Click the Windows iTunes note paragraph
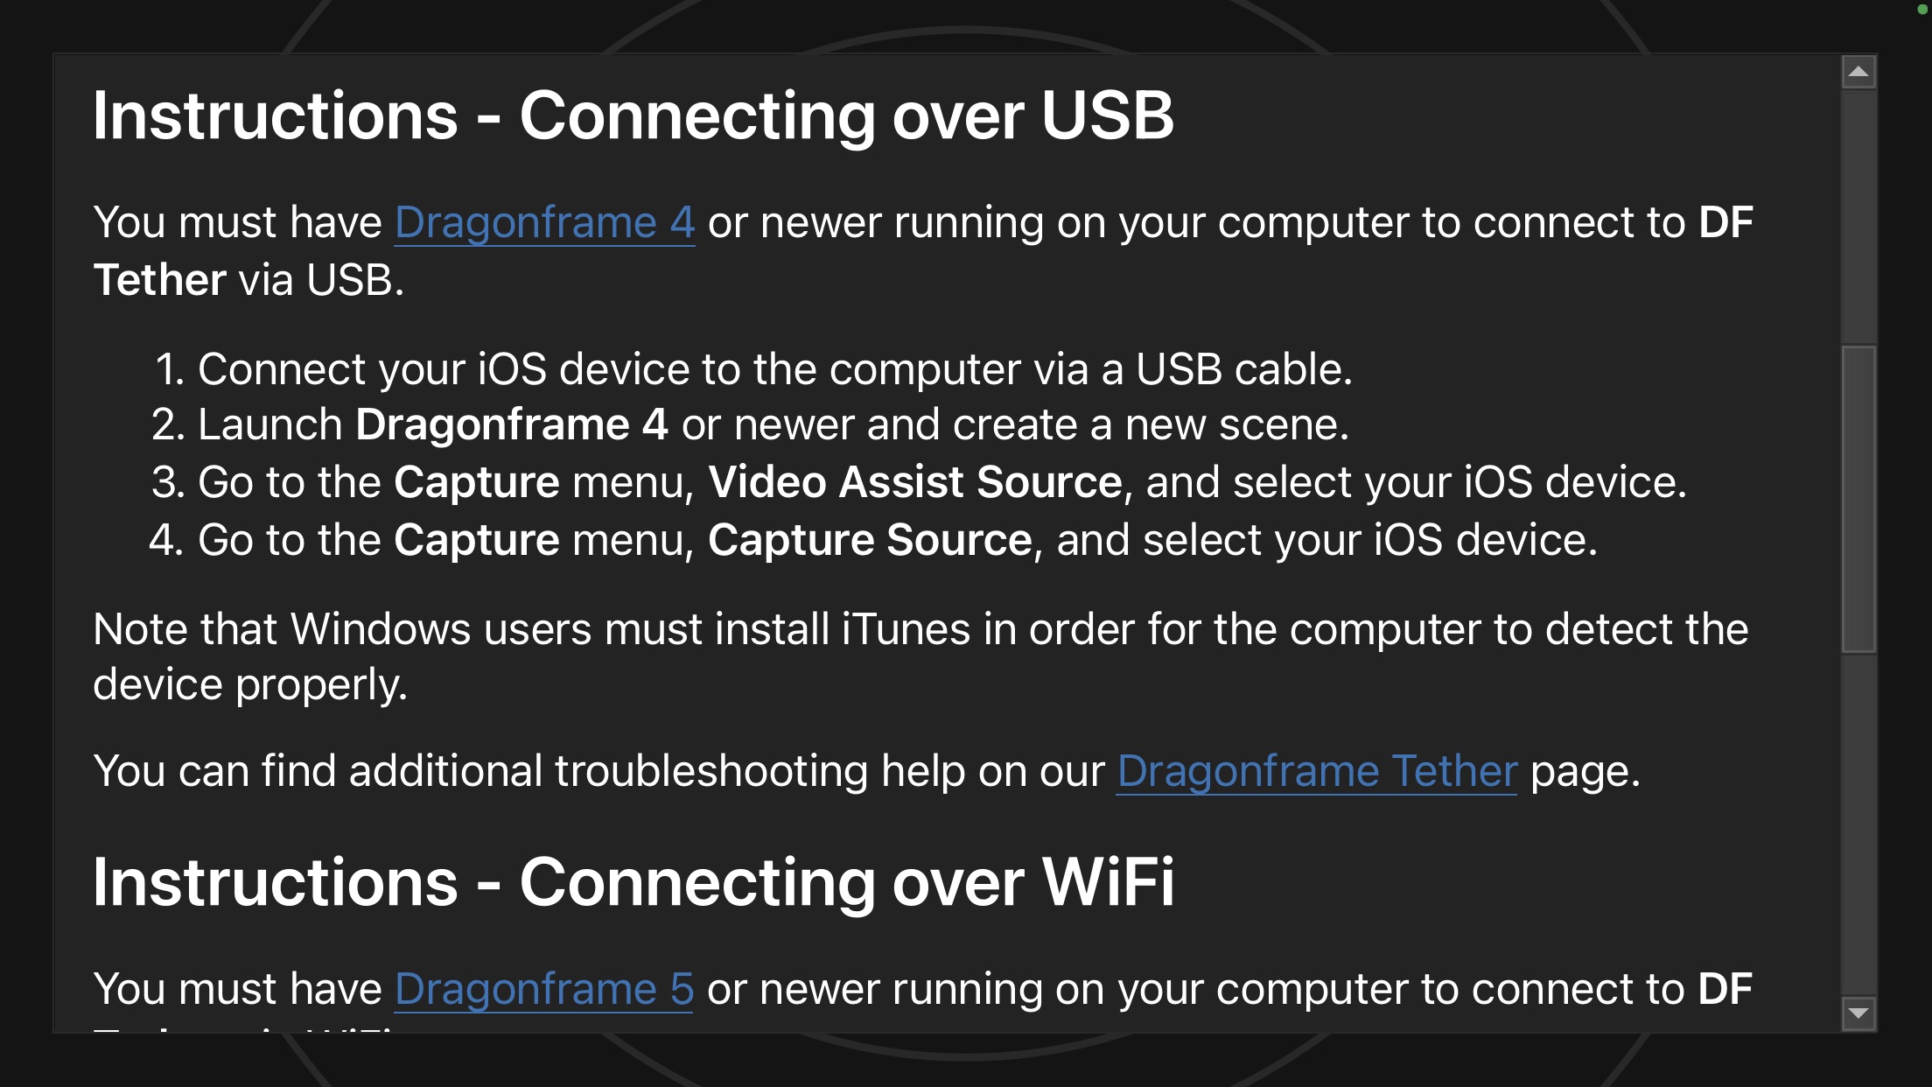 [920, 656]
